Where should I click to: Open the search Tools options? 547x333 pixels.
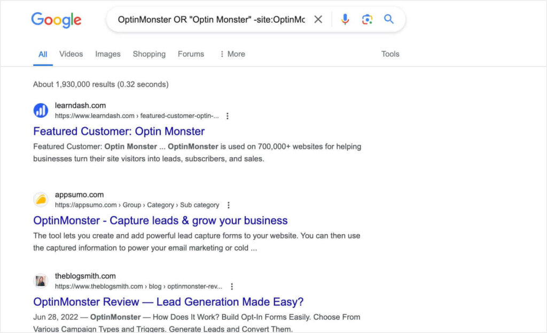click(390, 54)
